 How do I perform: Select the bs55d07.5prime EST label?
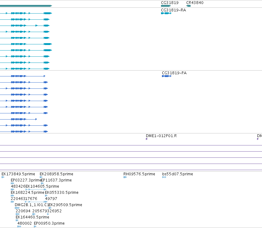coord(177,174)
